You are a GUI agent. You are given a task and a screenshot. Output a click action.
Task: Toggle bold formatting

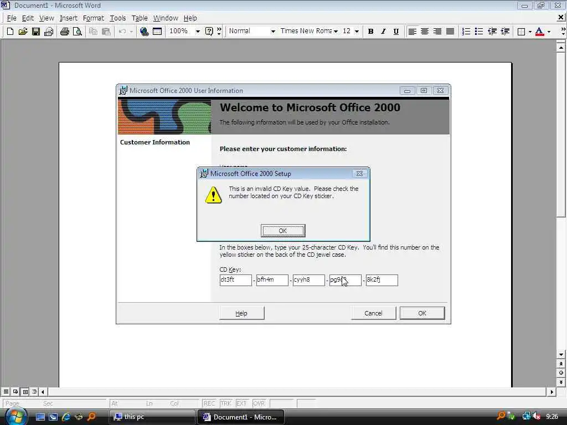pos(370,32)
